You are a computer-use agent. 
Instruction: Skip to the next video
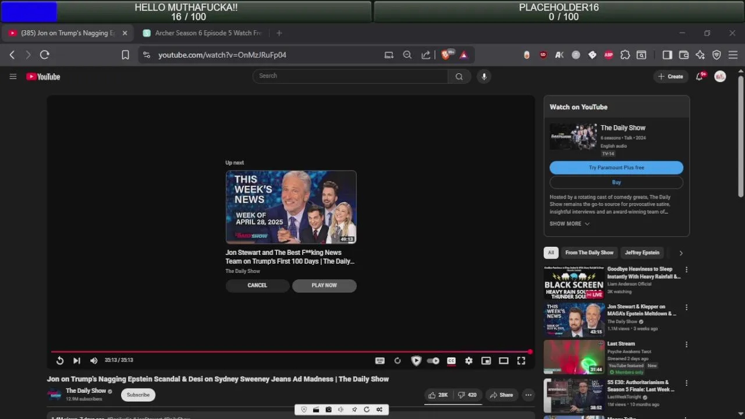(76, 361)
